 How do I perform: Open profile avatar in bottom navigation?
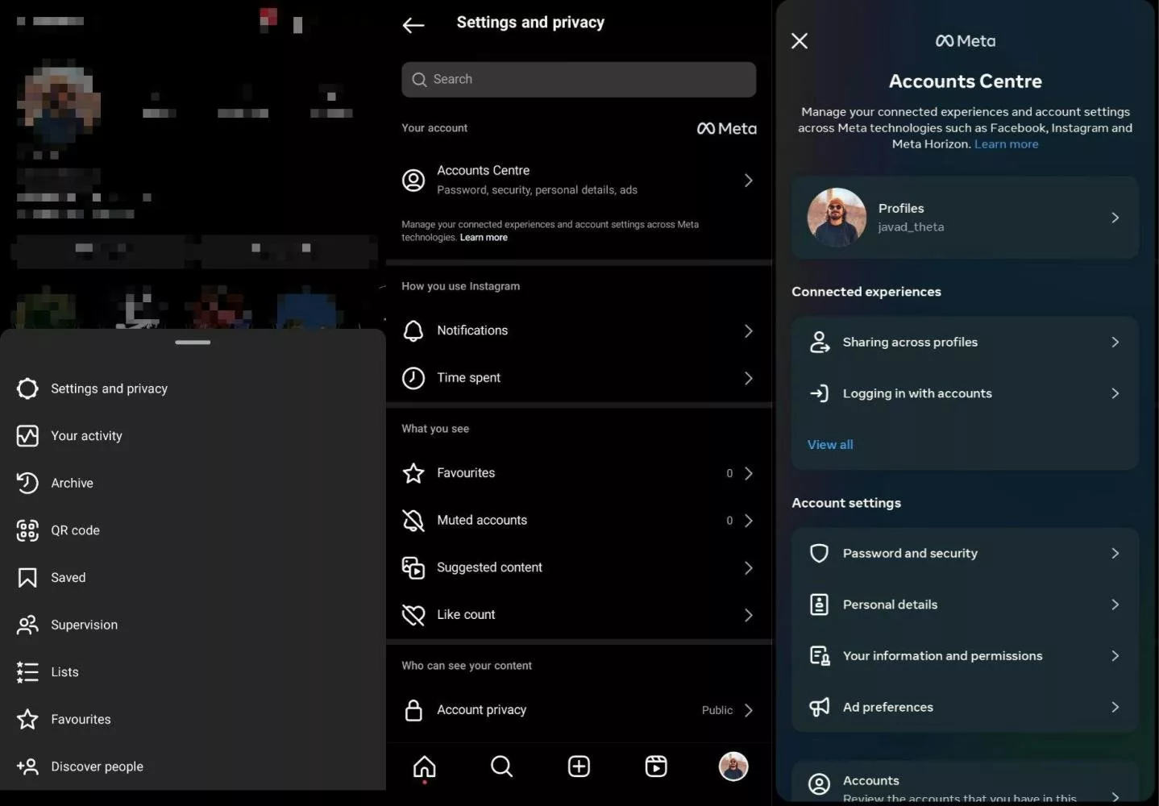click(733, 767)
